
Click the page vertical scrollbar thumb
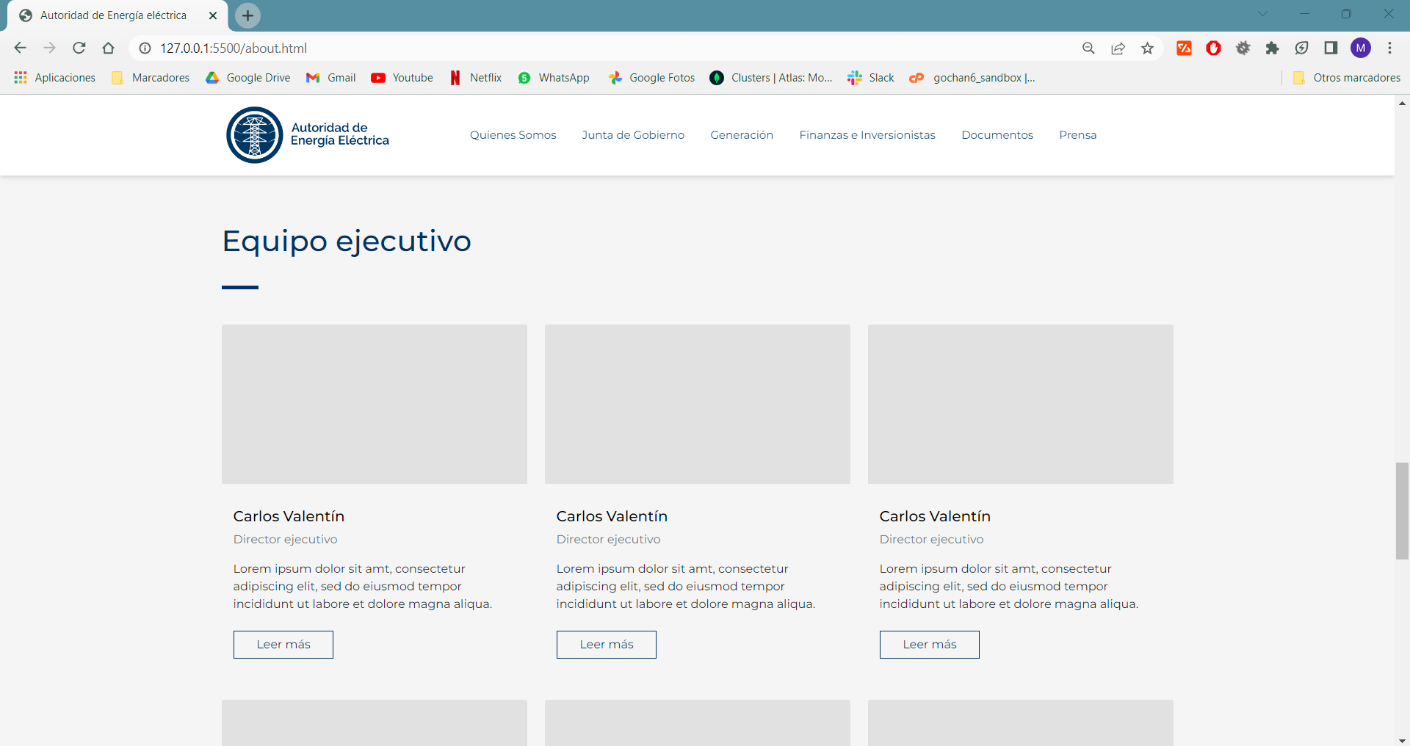point(1402,511)
